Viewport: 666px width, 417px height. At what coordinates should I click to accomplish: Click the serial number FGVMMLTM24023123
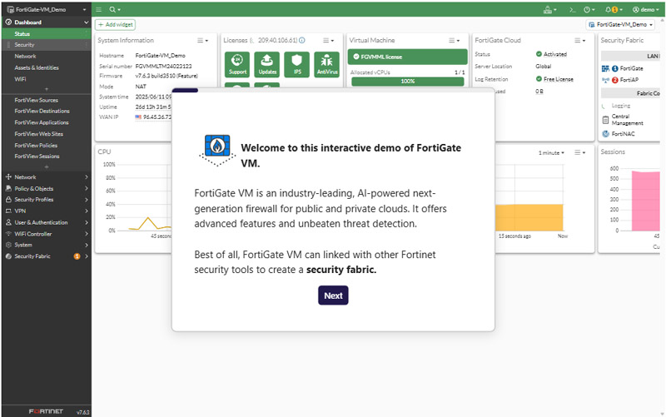click(163, 67)
